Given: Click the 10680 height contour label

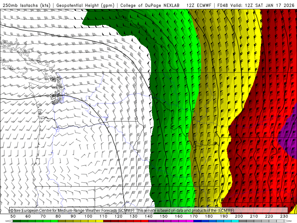Looking at the screenshot, I should click(x=53, y=96).
